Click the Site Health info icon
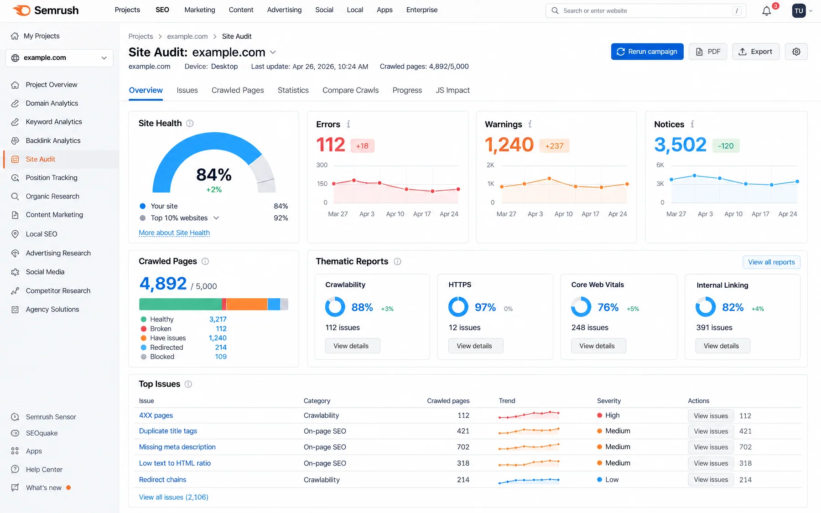821x513 pixels. (190, 123)
